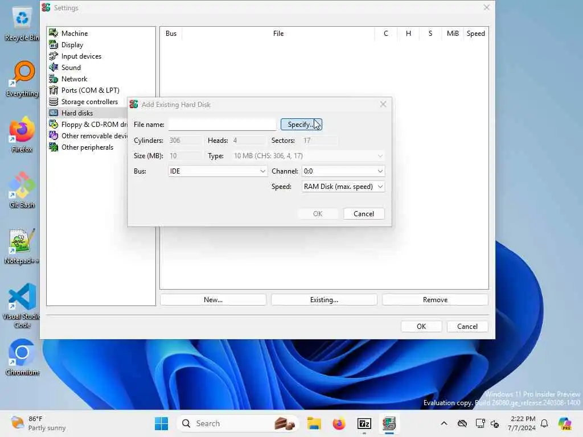Open Floppy & CD-ROM drives settings
The image size is (583, 437).
coord(95,125)
